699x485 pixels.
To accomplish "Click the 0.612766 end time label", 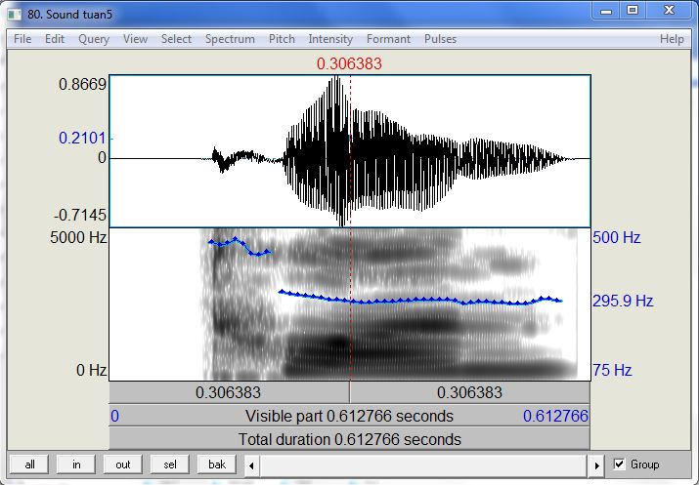I will coord(555,416).
